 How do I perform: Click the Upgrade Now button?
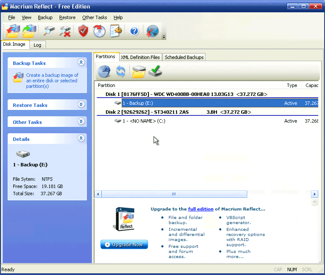(124, 244)
